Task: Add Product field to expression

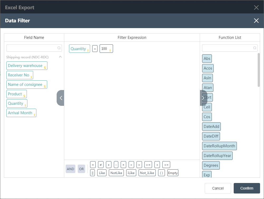Action: pos(17,94)
